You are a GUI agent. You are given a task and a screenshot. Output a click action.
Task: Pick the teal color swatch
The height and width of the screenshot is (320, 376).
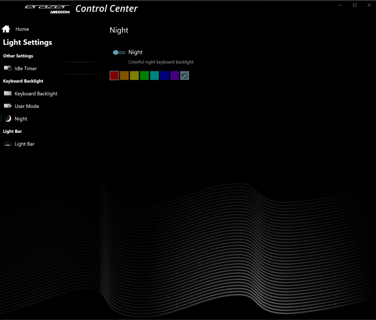coord(155,76)
